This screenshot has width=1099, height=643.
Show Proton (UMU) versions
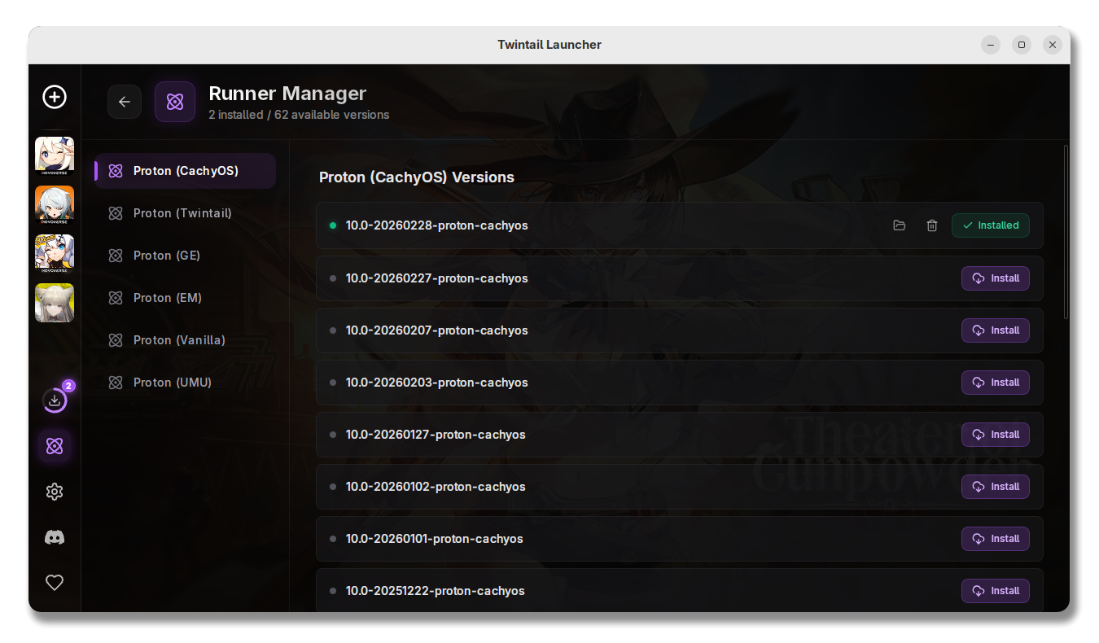coord(185,383)
